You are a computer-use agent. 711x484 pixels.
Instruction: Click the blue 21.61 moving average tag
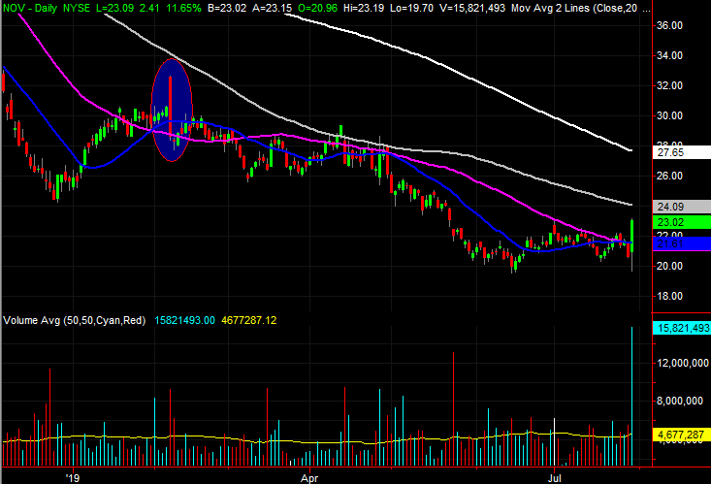click(x=682, y=243)
